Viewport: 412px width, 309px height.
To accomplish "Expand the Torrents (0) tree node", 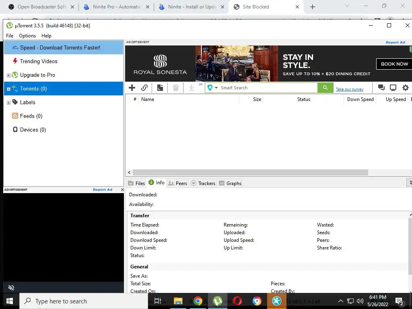I will 8,89.
